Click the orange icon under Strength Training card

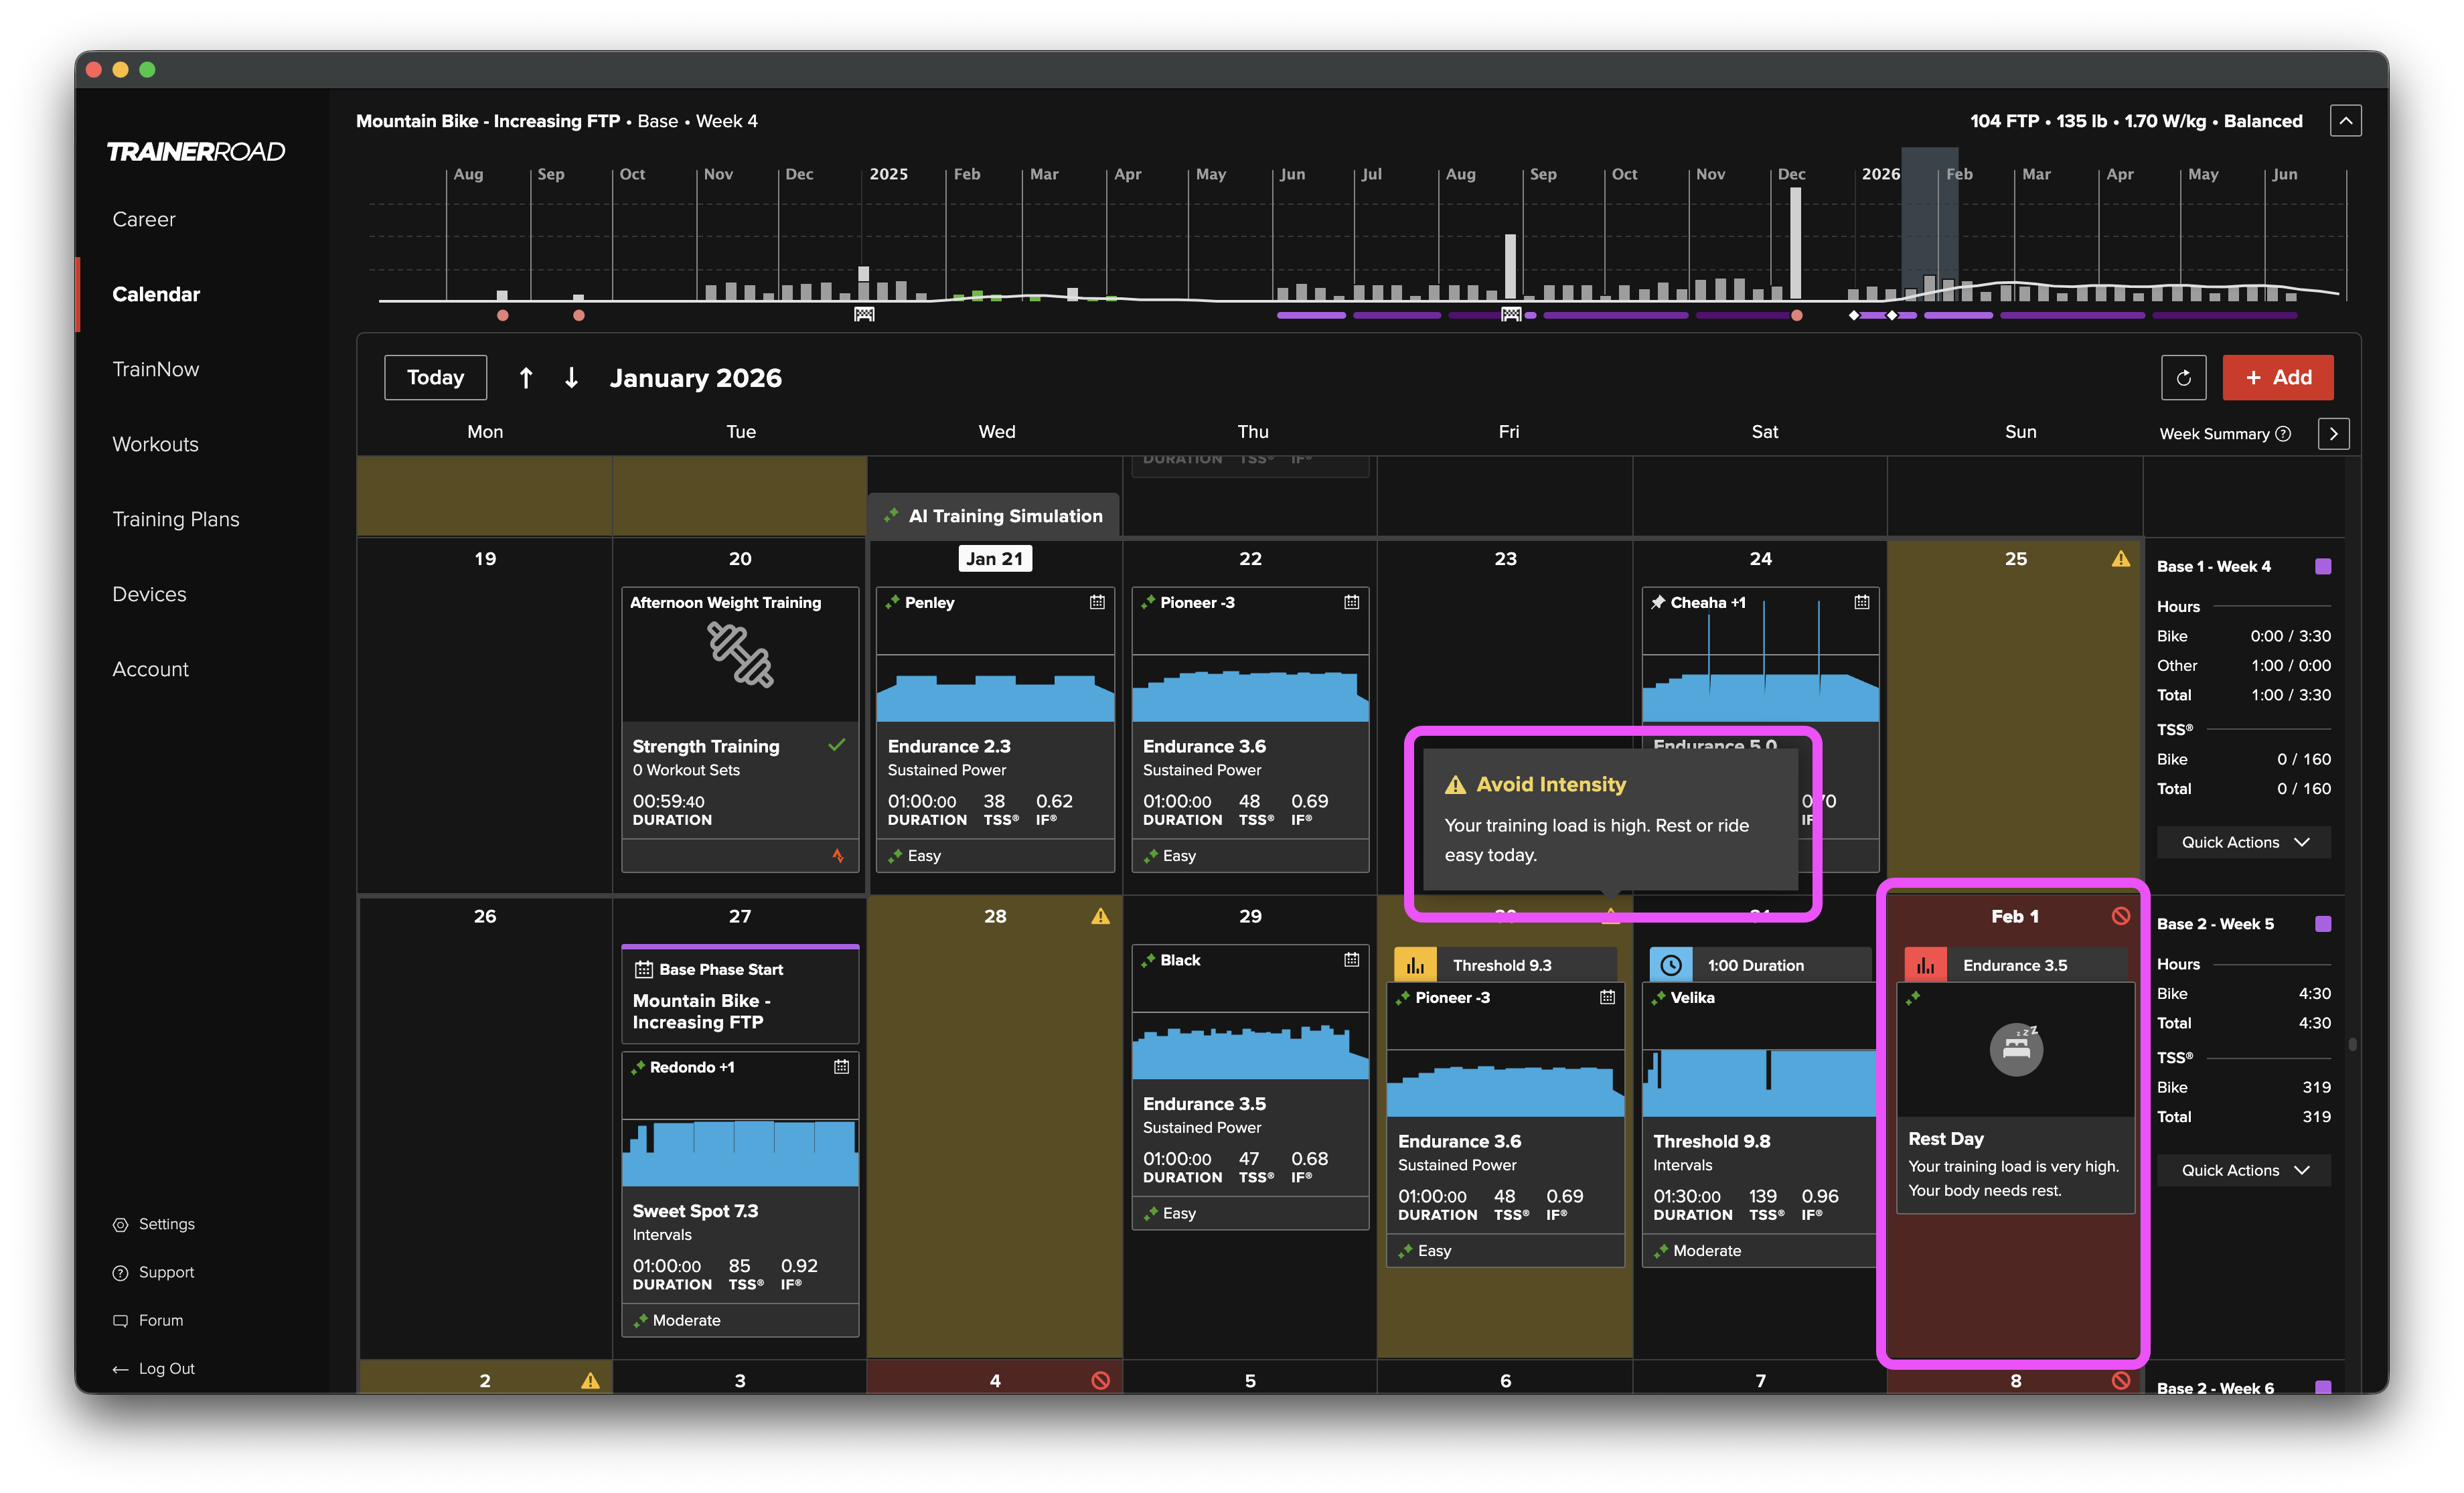838,856
